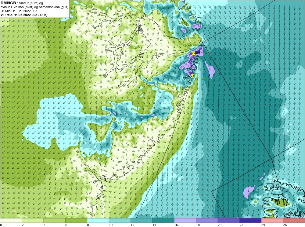Click the legend scale label 20

220,225
